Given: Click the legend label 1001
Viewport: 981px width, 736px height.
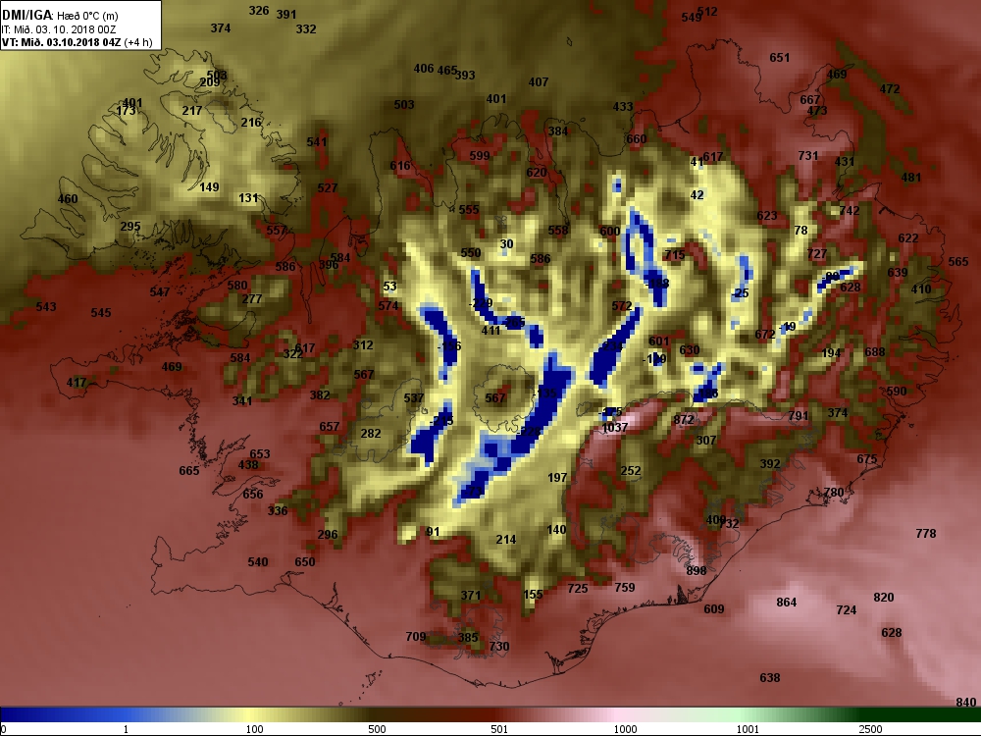Looking at the screenshot, I should 748,729.
